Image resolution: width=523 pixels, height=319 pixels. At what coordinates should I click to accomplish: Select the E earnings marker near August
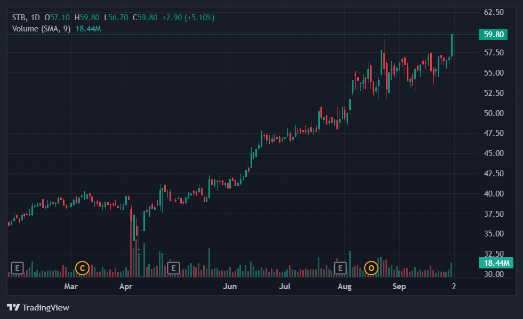[340, 267]
